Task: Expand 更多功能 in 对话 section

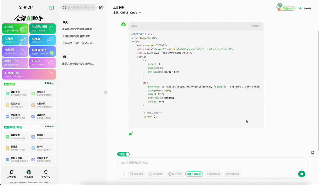Action: click(x=49, y=84)
